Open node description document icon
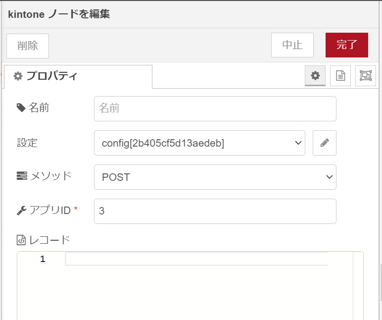The height and width of the screenshot is (320, 382). [340, 76]
